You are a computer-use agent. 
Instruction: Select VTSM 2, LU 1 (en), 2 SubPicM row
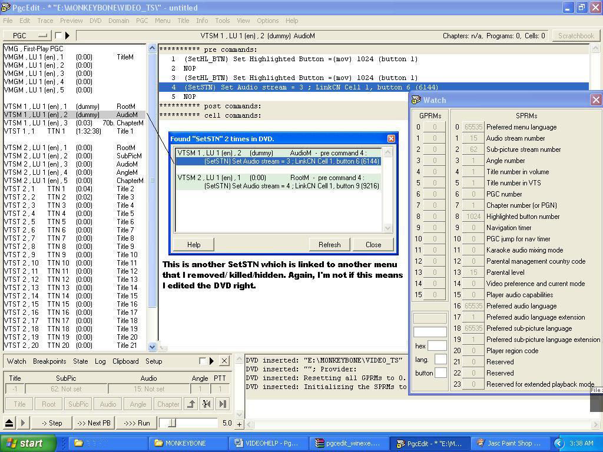coord(74,156)
